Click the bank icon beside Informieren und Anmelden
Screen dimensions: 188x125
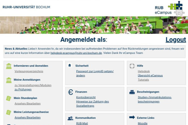pyautogui.click(x=9, y=66)
